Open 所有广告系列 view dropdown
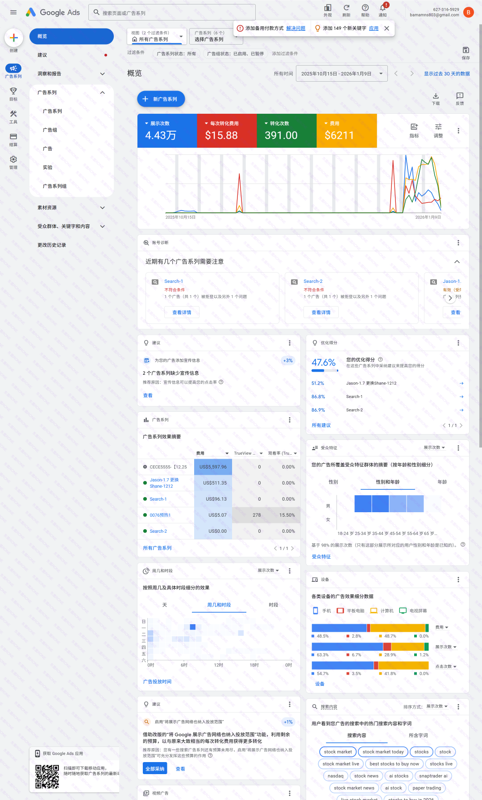This screenshot has height=800, width=482. tap(156, 37)
